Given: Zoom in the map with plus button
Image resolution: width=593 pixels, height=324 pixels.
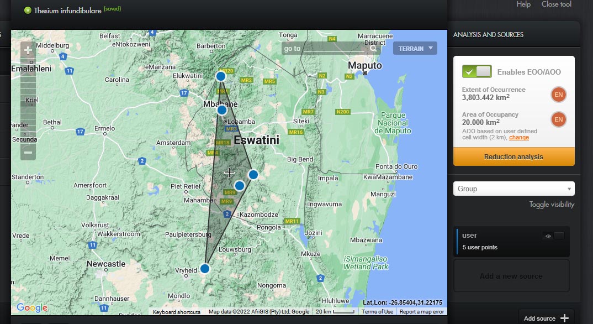Looking at the screenshot, I should [x=28, y=51].
